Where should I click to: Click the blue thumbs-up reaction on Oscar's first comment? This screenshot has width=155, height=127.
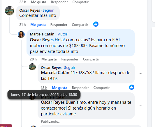96,24
